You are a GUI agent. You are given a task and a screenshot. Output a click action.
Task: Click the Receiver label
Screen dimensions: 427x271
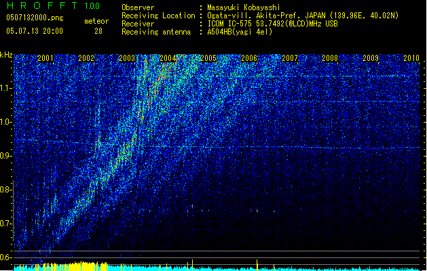click(x=138, y=24)
